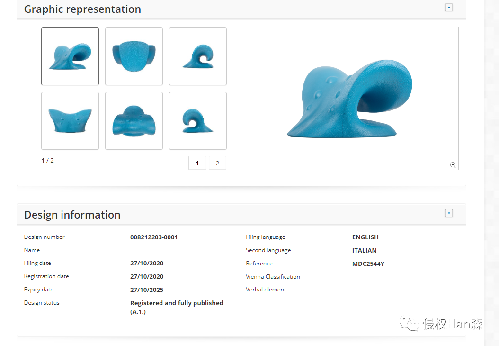Go to thumbnail page 2
Viewport: 499px width, 346px height.
pyautogui.click(x=217, y=163)
